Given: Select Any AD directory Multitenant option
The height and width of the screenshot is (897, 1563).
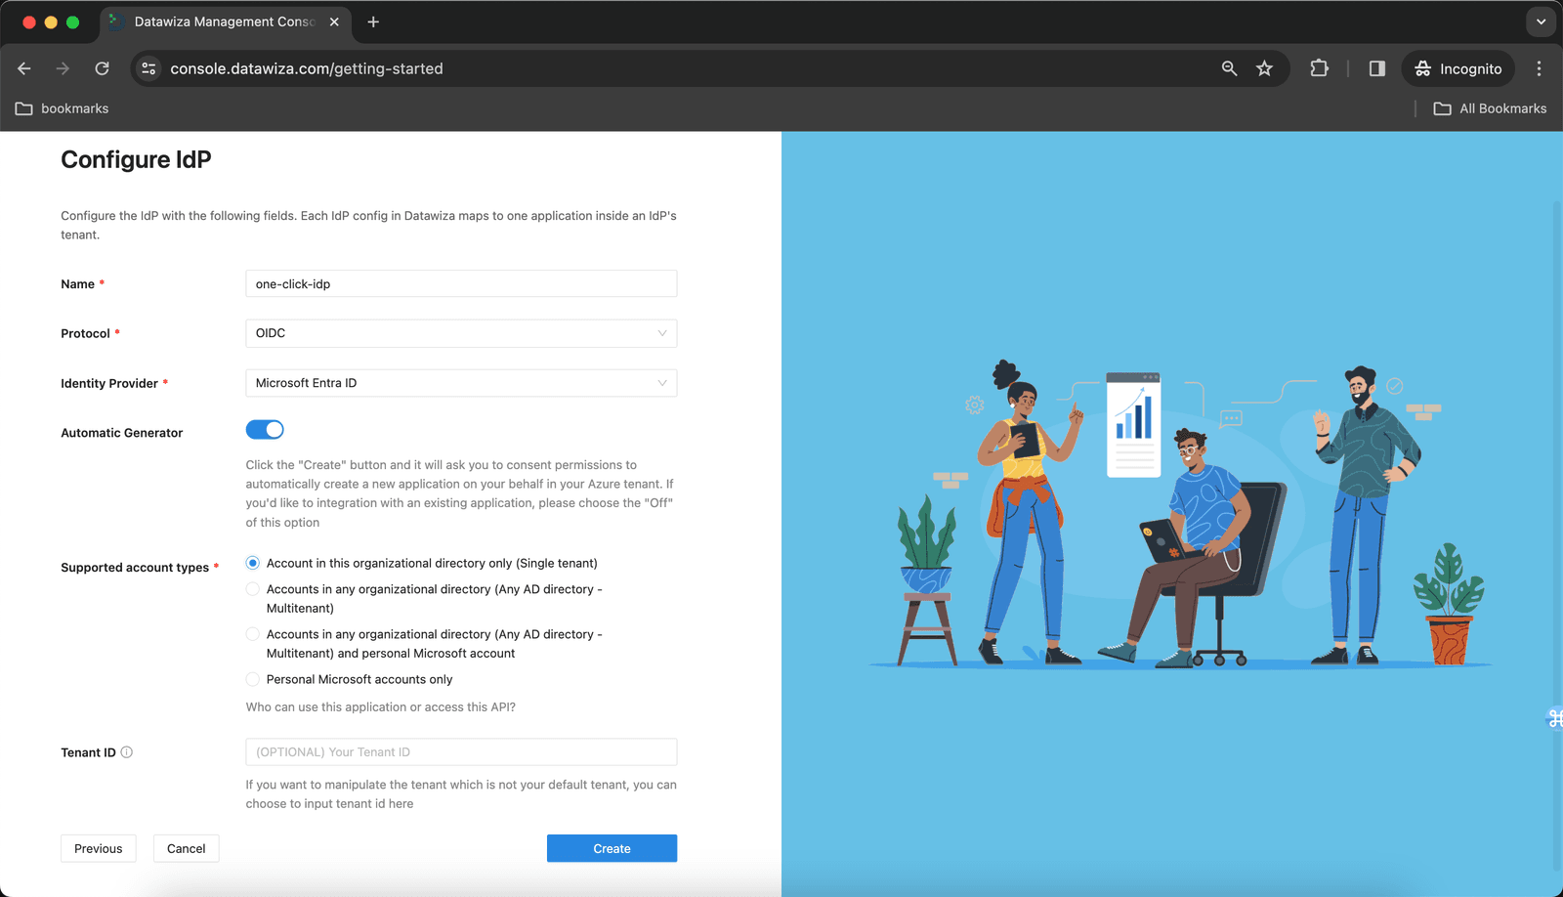Looking at the screenshot, I should click(253, 589).
